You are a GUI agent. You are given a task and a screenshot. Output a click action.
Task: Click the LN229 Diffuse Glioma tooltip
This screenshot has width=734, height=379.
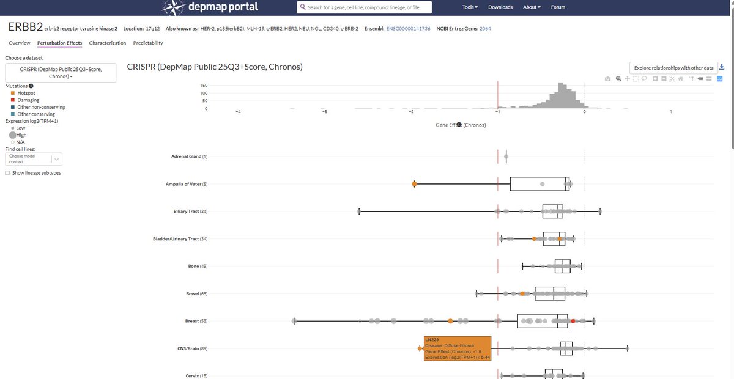tap(457, 348)
